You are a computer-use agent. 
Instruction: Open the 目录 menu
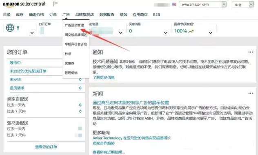tap(7, 15)
